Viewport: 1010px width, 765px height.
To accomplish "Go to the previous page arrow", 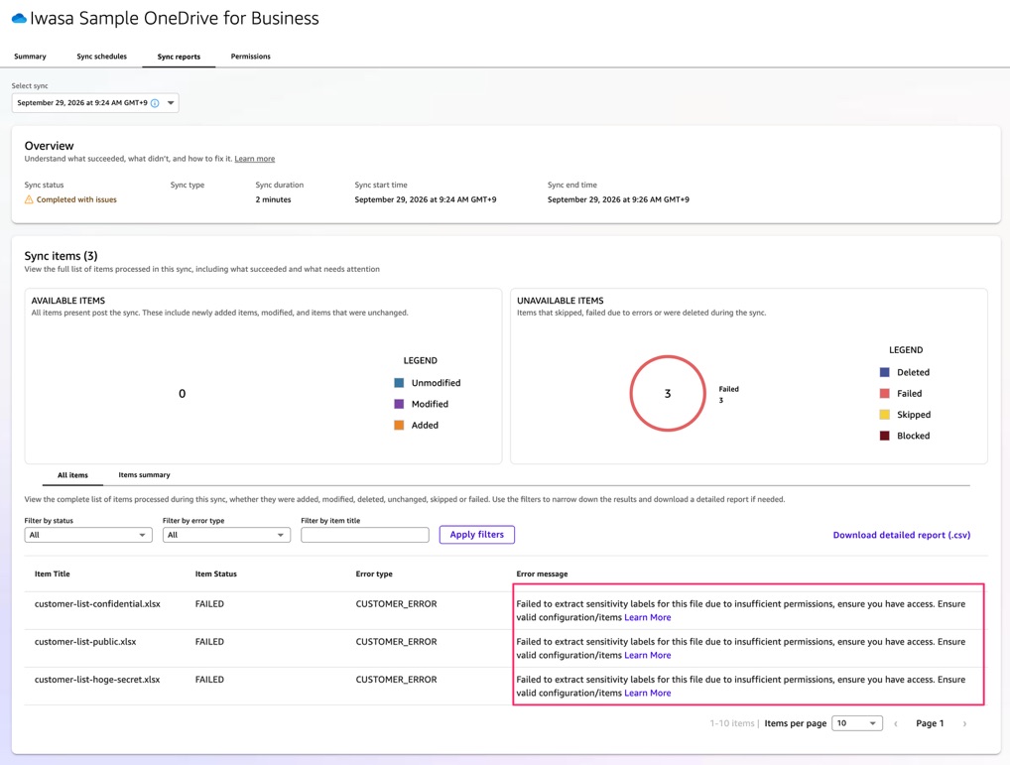I will (895, 723).
